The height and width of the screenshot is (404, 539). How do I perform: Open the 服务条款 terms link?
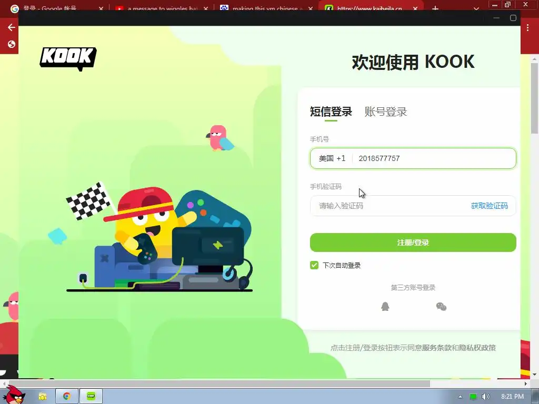coord(436,348)
